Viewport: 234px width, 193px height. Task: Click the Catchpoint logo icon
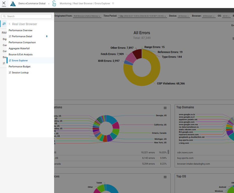(13, 4)
